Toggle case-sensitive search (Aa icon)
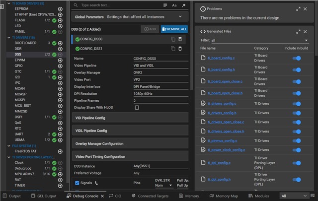 (x=174, y=5)
